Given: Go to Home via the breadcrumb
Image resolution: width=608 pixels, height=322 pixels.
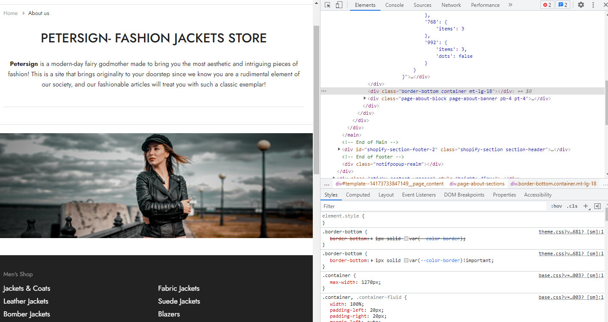Looking at the screenshot, I should pyautogui.click(x=10, y=13).
